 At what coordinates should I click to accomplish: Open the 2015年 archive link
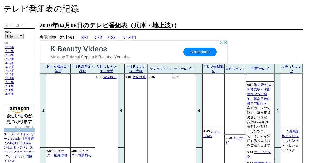click(10, 63)
